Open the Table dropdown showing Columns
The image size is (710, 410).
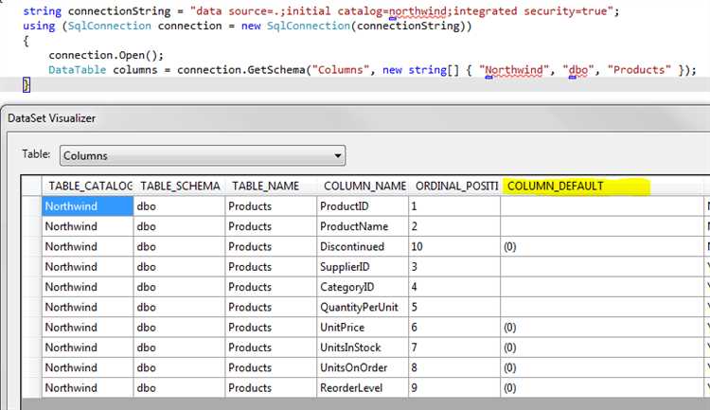click(202, 156)
